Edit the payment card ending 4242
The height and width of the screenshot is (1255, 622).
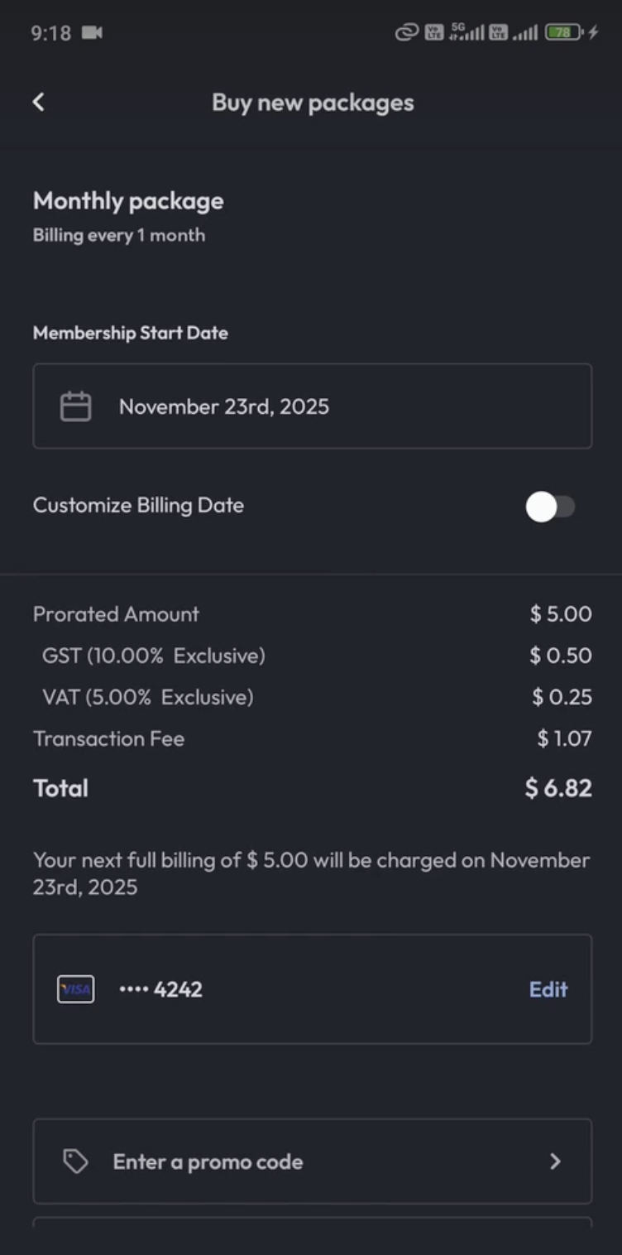(548, 989)
